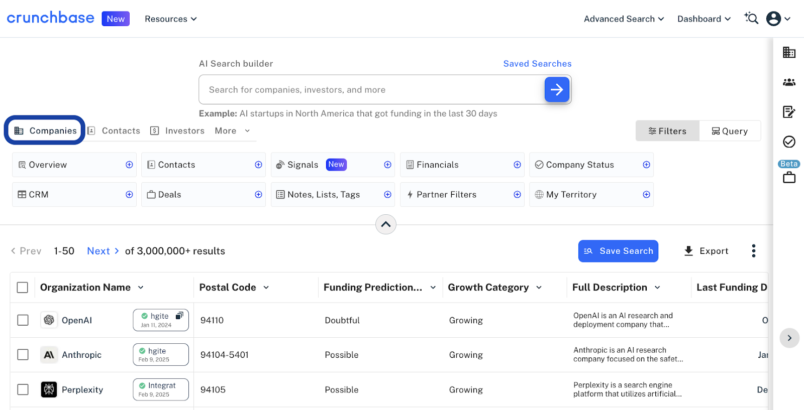This screenshot has width=804, height=410.
Task: Open the notes edit icon in sidebar
Action: click(789, 111)
